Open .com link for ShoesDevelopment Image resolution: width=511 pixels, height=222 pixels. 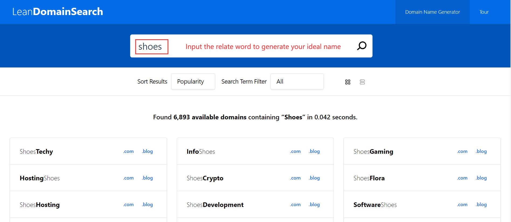(295, 205)
